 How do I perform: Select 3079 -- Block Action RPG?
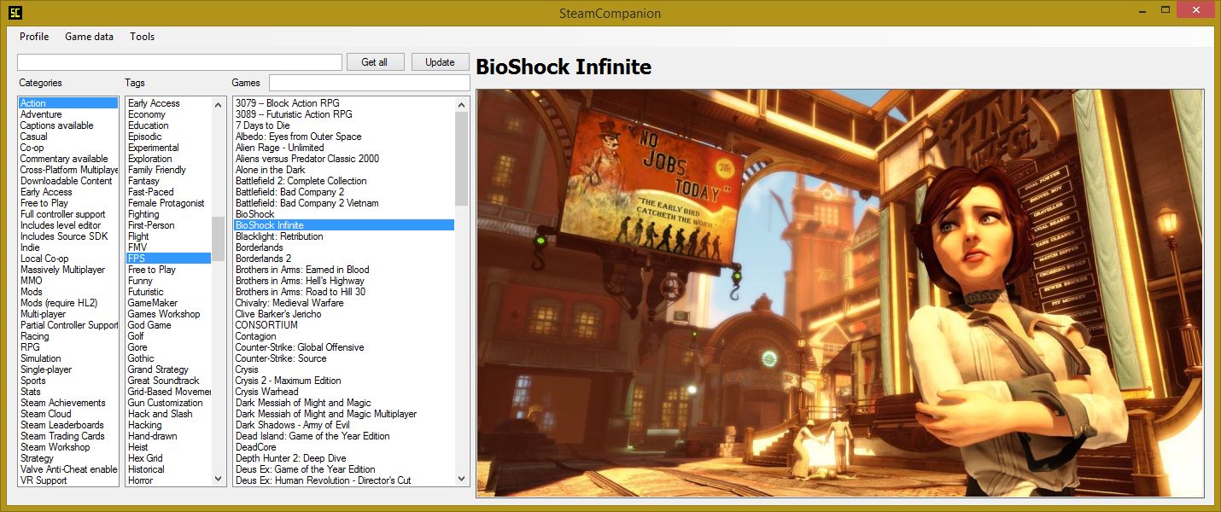coord(344,103)
